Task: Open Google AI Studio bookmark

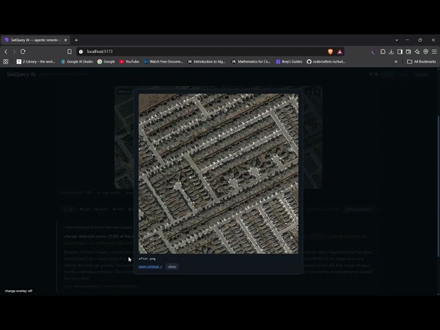Action: 76,61
